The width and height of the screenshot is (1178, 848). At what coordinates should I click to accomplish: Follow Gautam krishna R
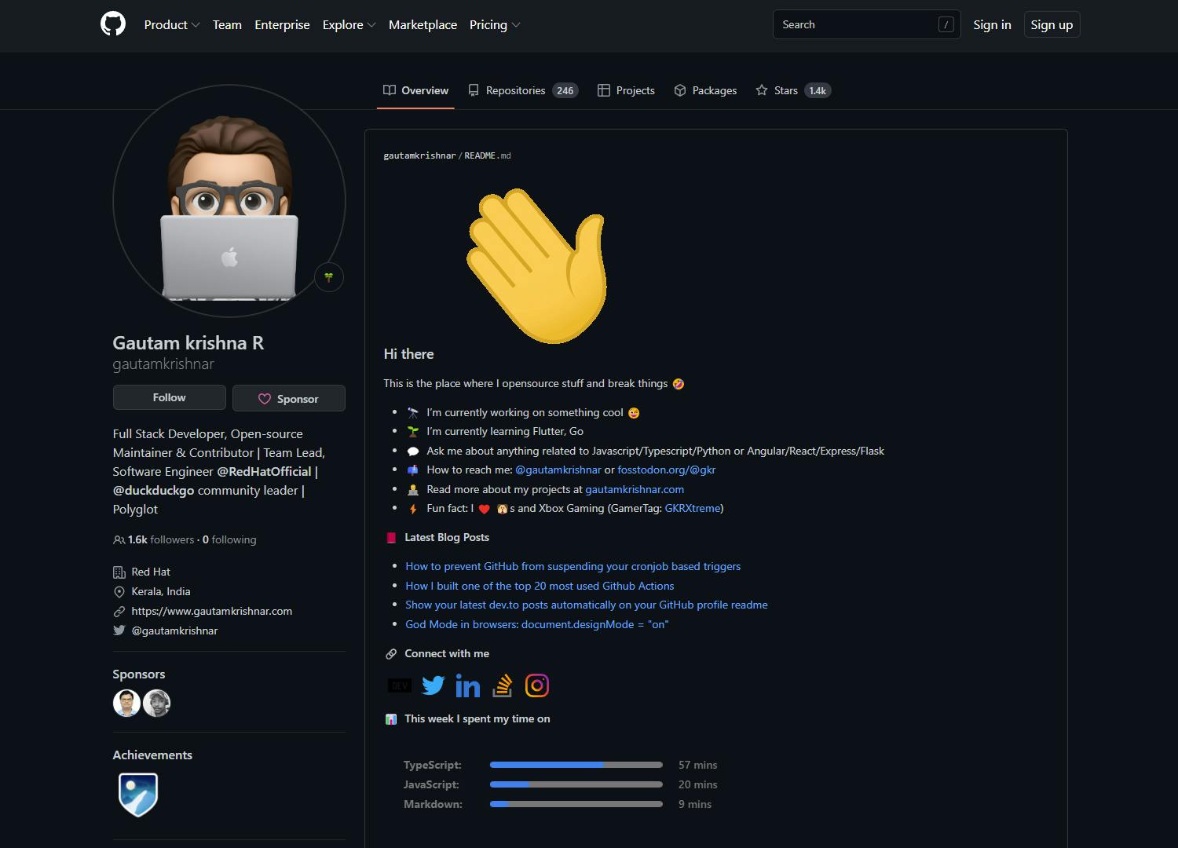(170, 397)
